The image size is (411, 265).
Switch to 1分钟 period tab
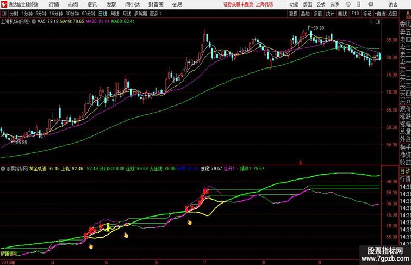click(27, 14)
